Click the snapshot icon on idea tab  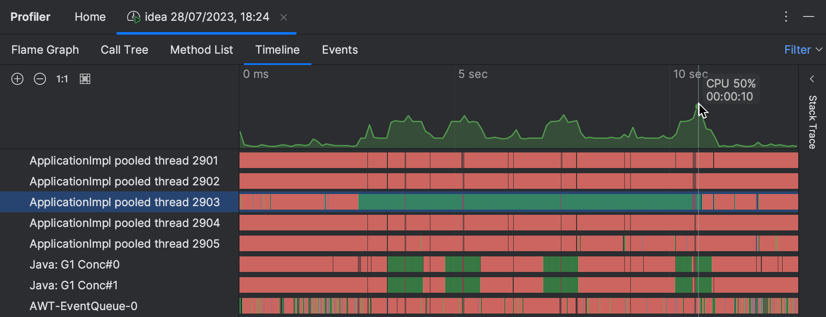pyautogui.click(x=133, y=17)
